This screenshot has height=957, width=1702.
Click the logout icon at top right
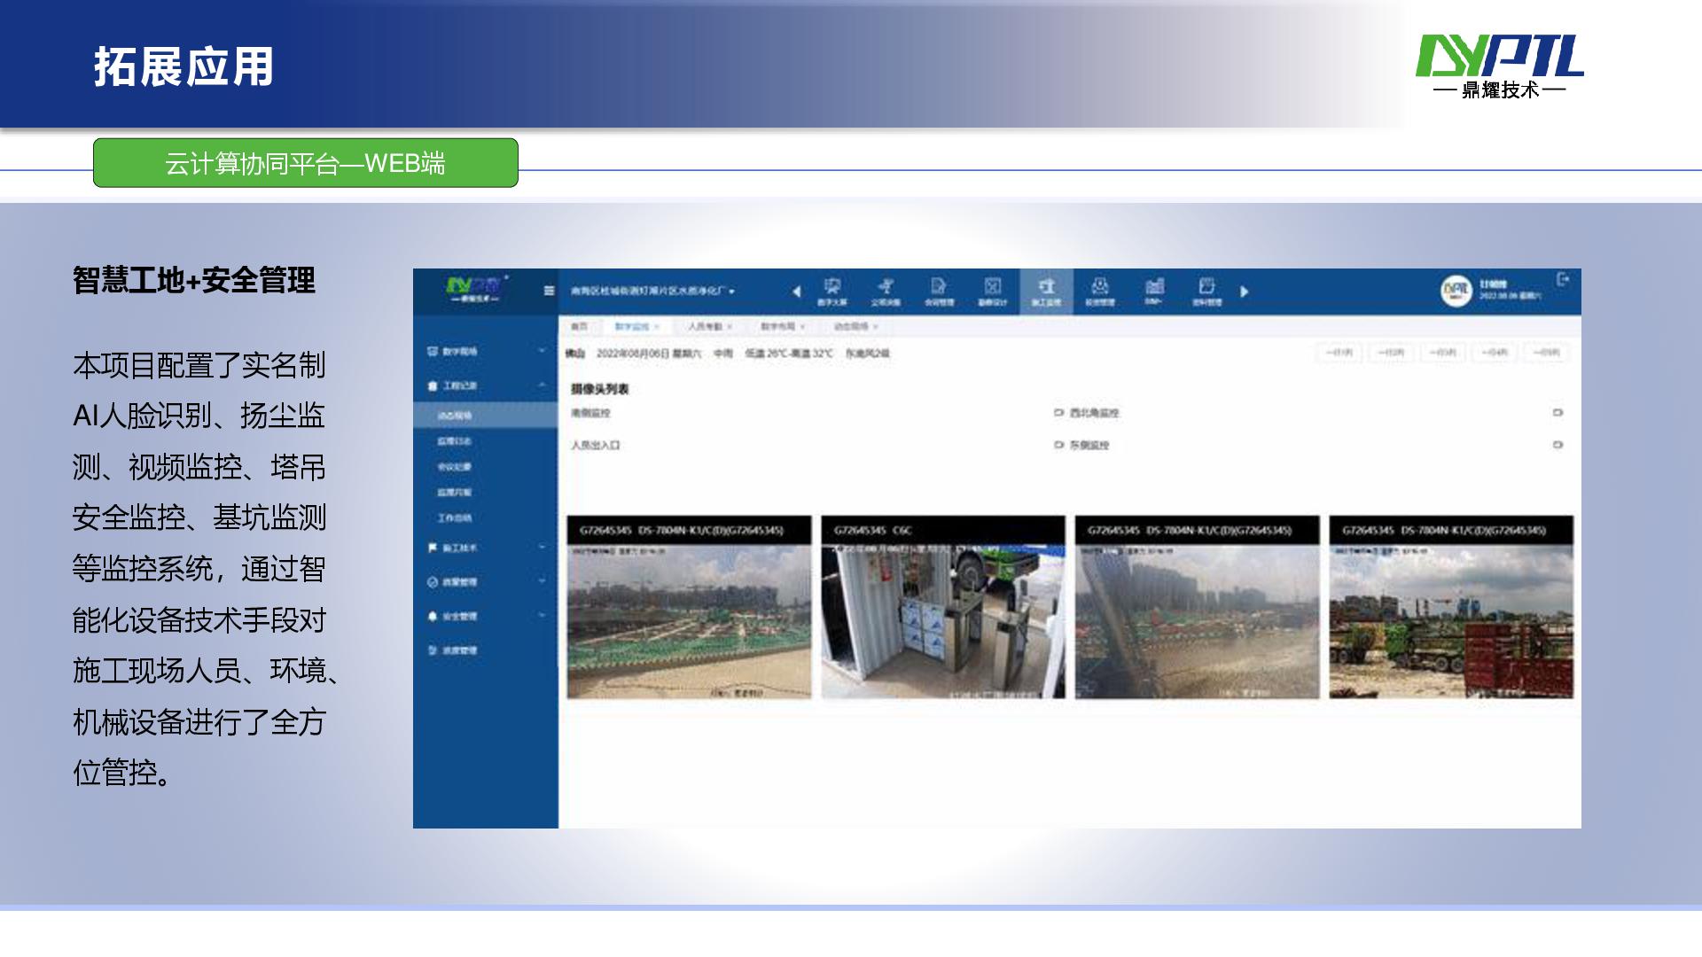[1562, 279]
